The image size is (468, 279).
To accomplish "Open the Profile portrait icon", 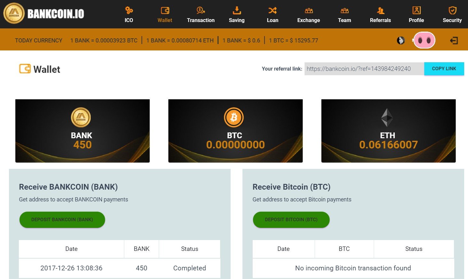I will pyautogui.click(x=416, y=11).
